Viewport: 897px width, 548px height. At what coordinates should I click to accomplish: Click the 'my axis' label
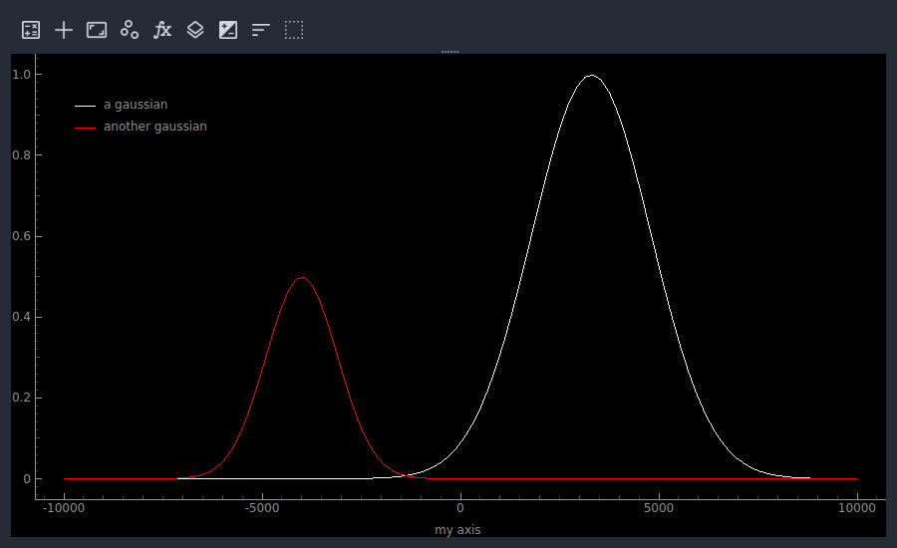tap(457, 530)
